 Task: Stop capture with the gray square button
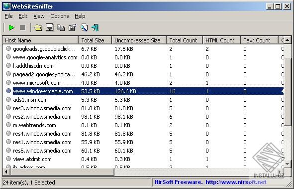23,27
